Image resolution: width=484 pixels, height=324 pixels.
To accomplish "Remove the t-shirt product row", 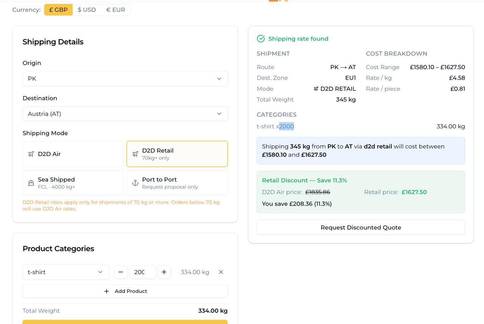I will (221, 272).
